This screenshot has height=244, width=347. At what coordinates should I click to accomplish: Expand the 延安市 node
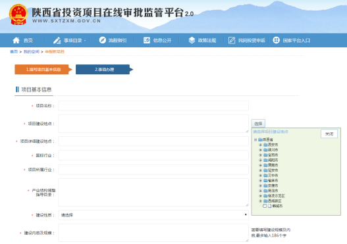pos(261,170)
